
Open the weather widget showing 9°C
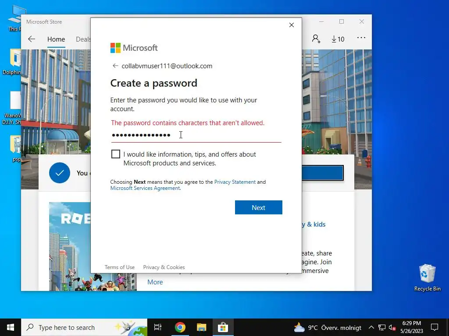(328, 327)
